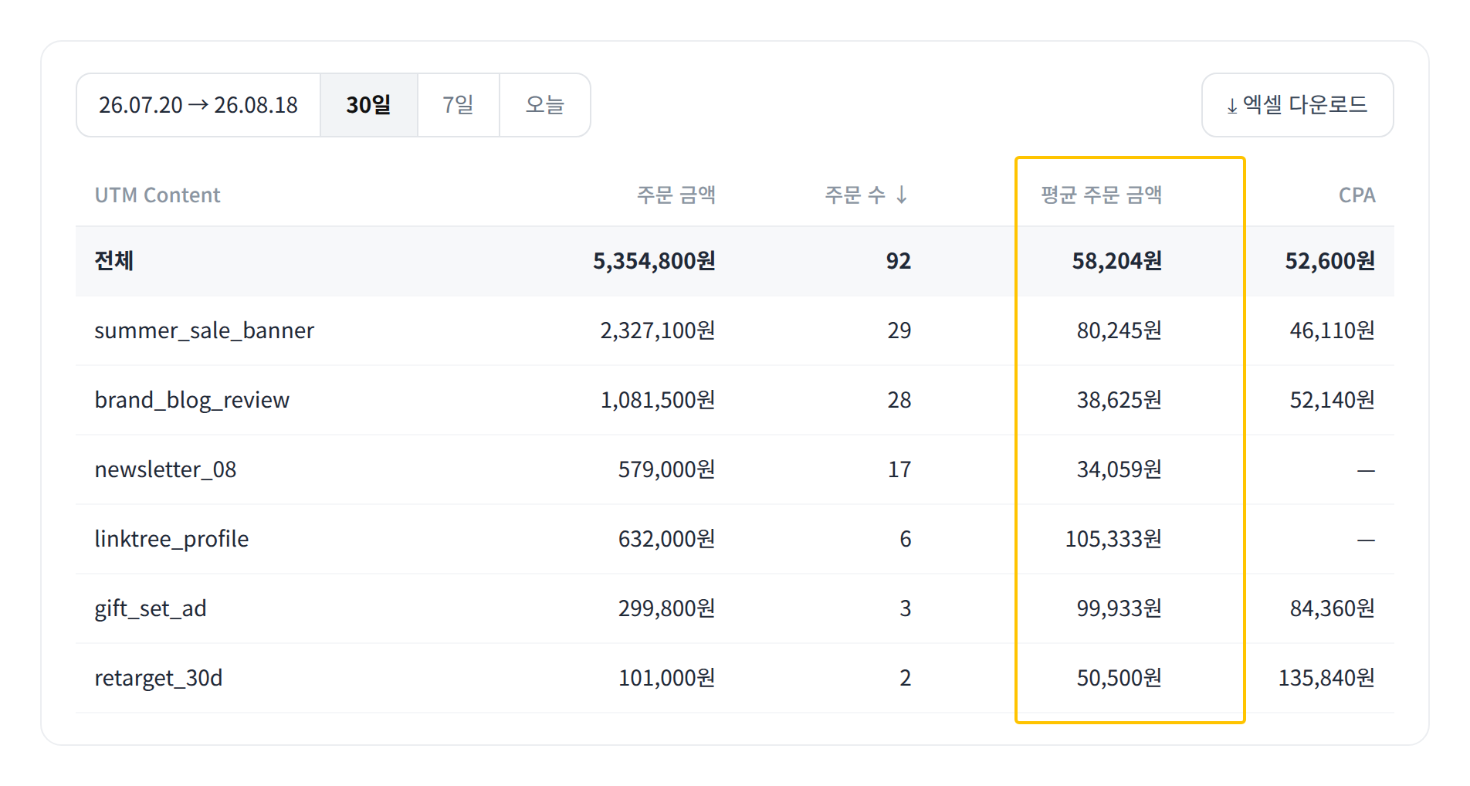The width and height of the screenshot is (1470, 786).
Task: Click average order value 34,059원
Action: pyautogui.click(x=1119, y=469)
